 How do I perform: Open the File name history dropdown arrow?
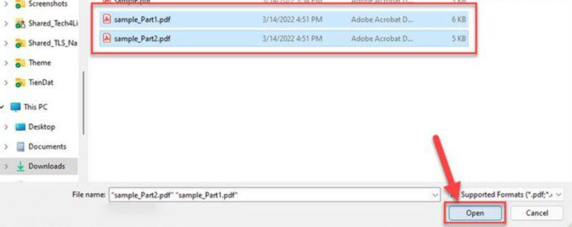[x=435, y=195]
